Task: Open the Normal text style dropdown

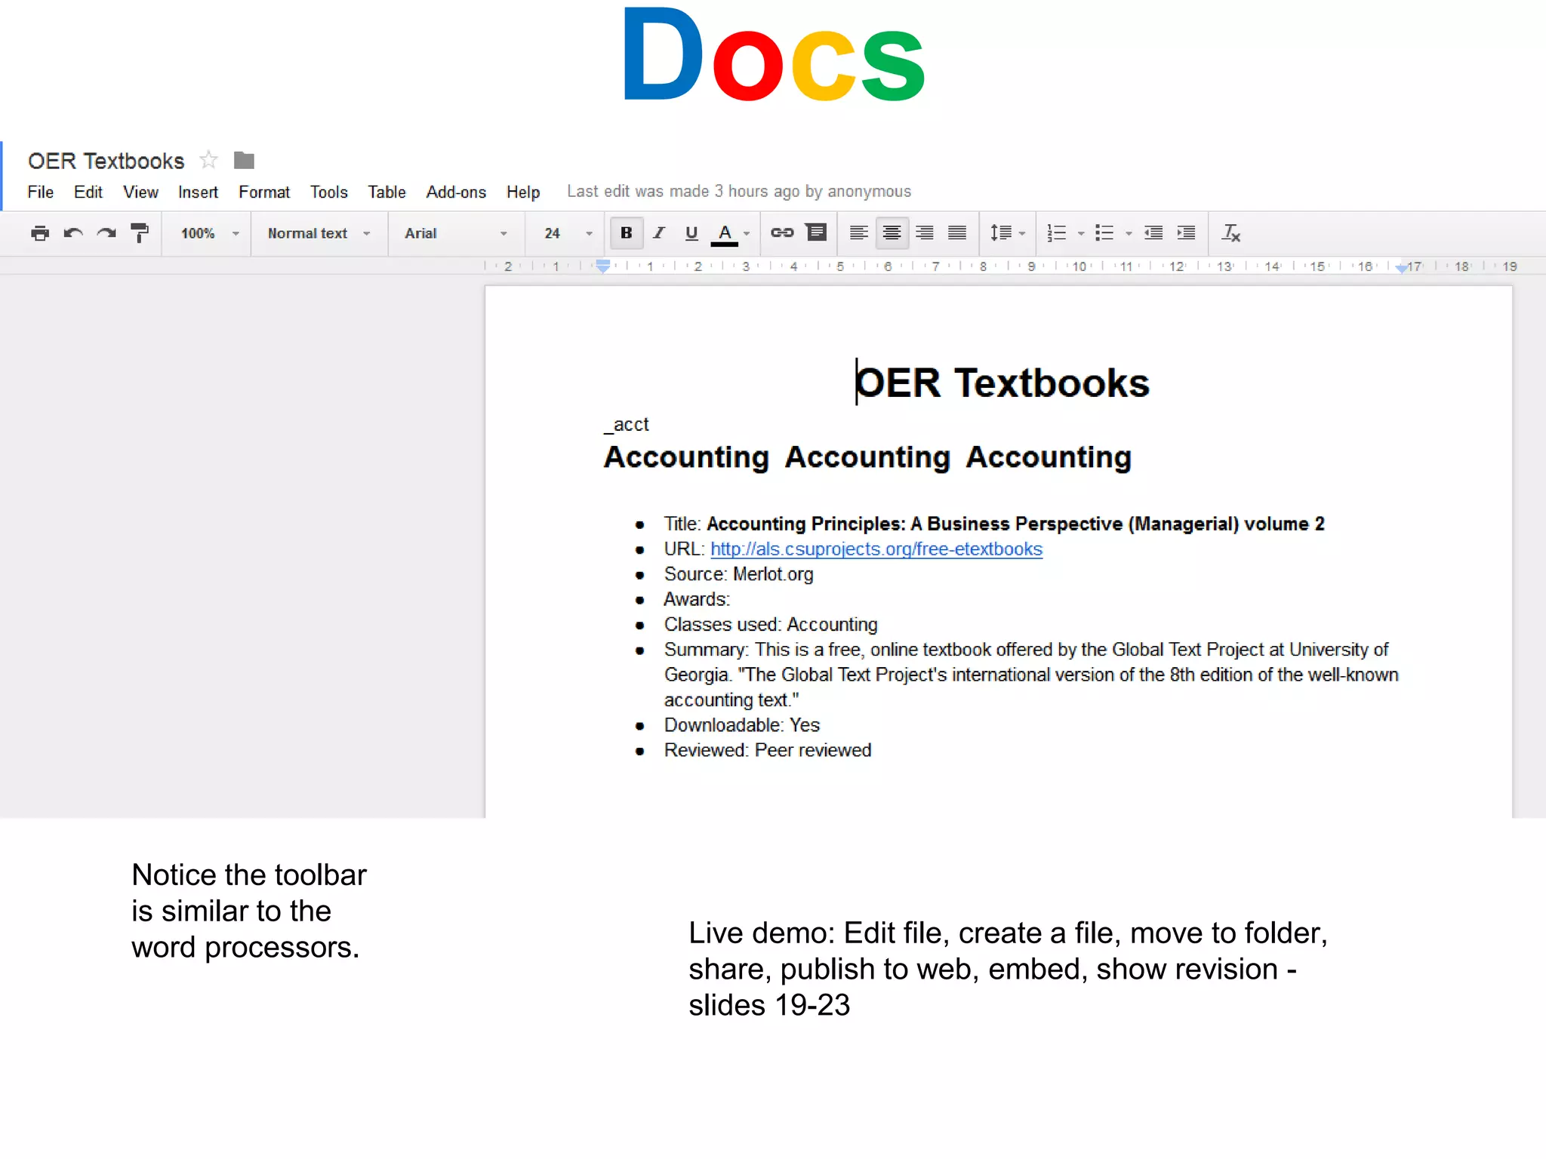Action: point(319,234)
